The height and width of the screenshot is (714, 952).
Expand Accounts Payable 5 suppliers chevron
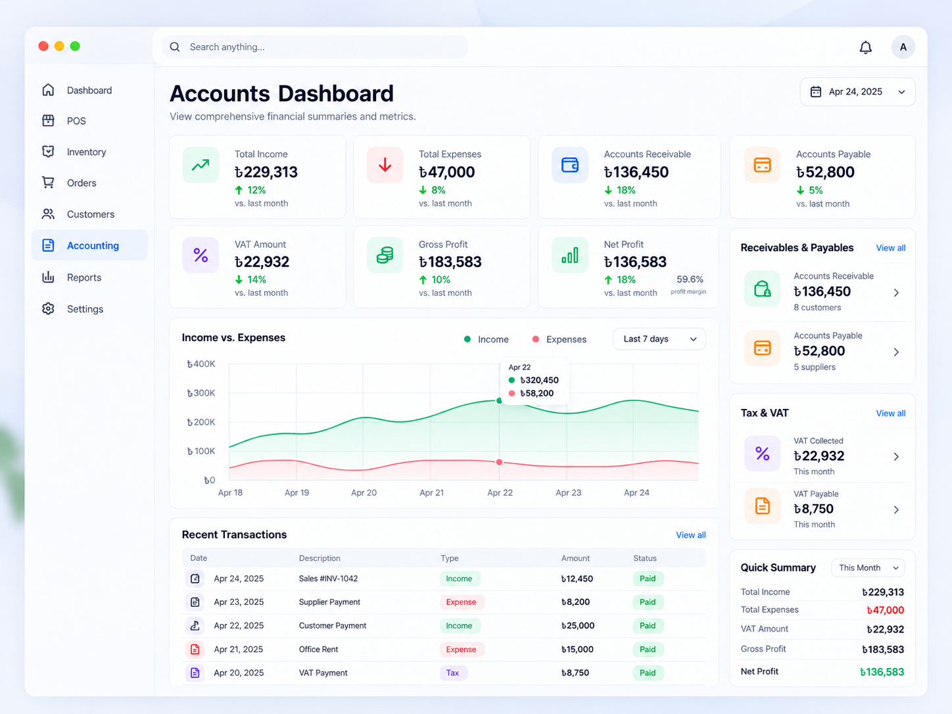coord(896,352)
